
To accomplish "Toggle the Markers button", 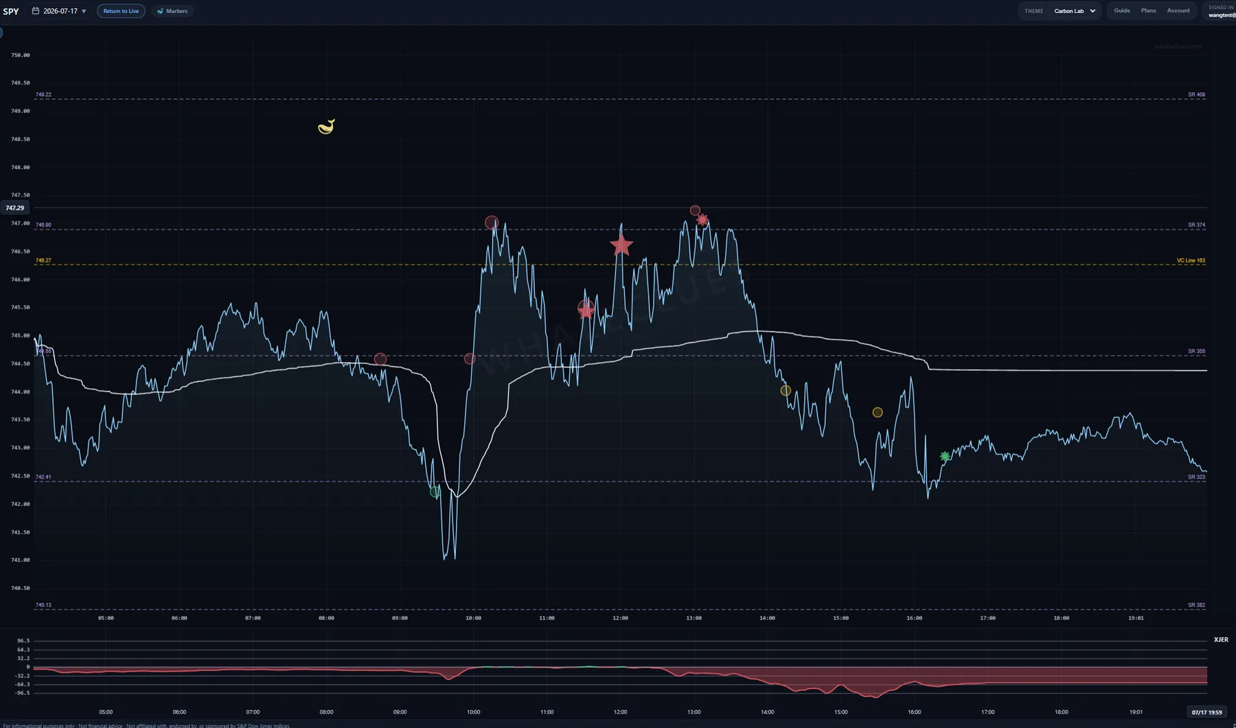I will (x=172, y=11).
